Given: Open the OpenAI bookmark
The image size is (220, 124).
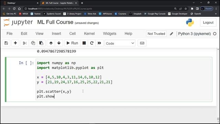Looking at the screenshot, I should (196, 14).
